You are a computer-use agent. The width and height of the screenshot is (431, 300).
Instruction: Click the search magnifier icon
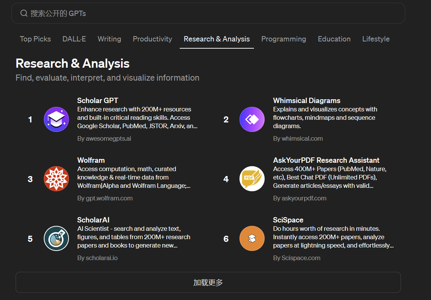24,13
